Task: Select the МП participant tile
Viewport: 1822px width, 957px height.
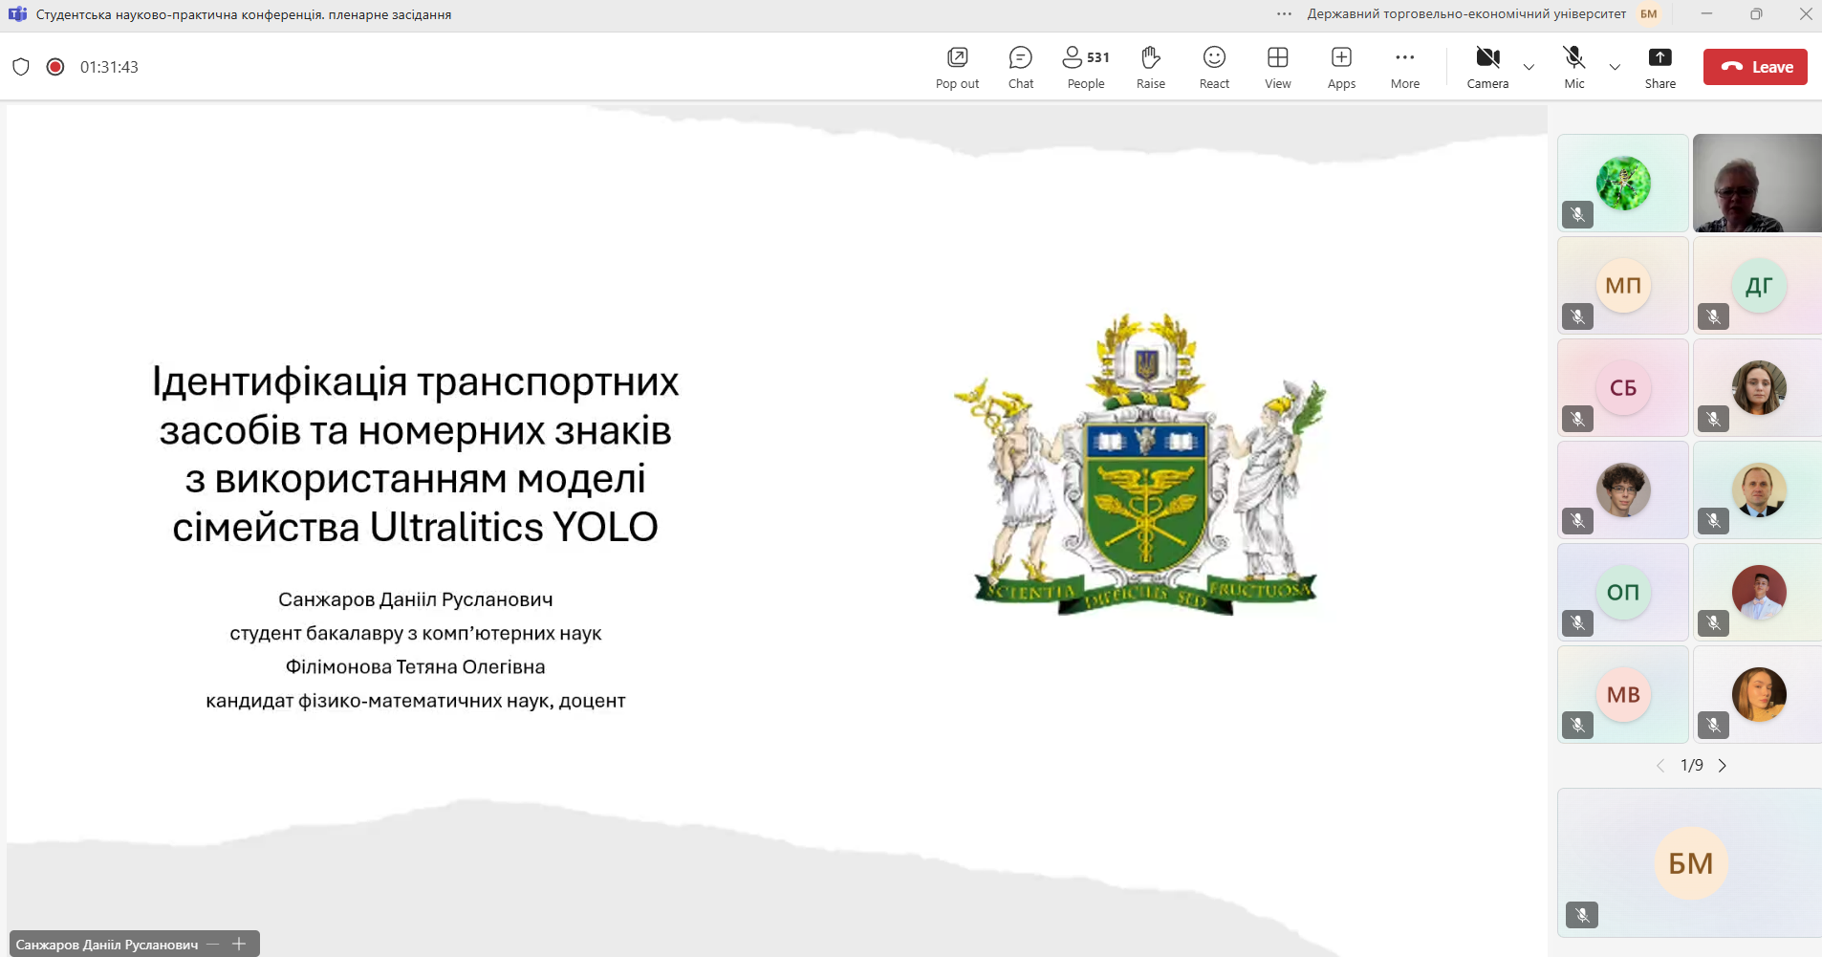Action: coord(1623,285)
